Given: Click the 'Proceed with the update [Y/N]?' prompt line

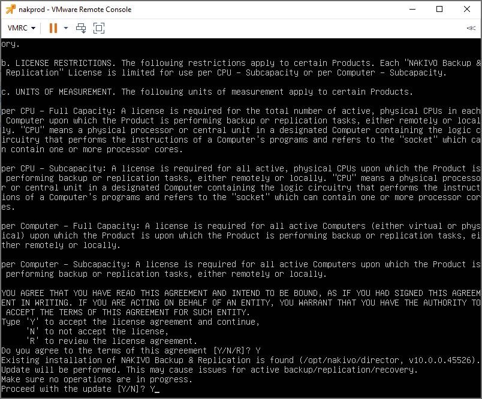Looking at the screenshot, I should (x=80, y=389).
